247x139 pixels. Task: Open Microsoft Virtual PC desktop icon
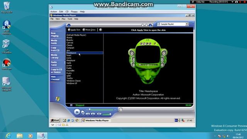click(7, 84)
